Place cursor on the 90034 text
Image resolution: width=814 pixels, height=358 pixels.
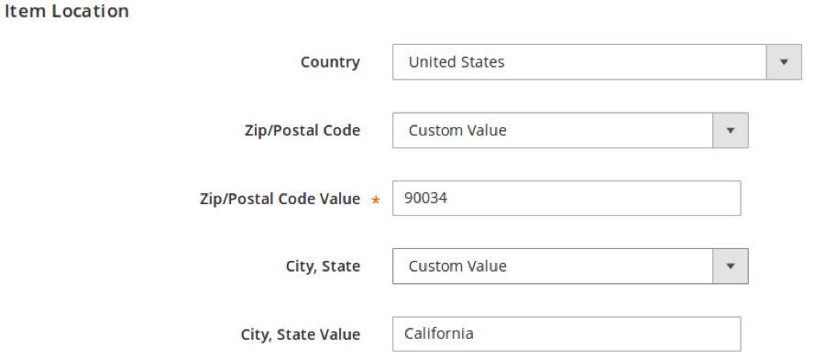pos(425,198)
